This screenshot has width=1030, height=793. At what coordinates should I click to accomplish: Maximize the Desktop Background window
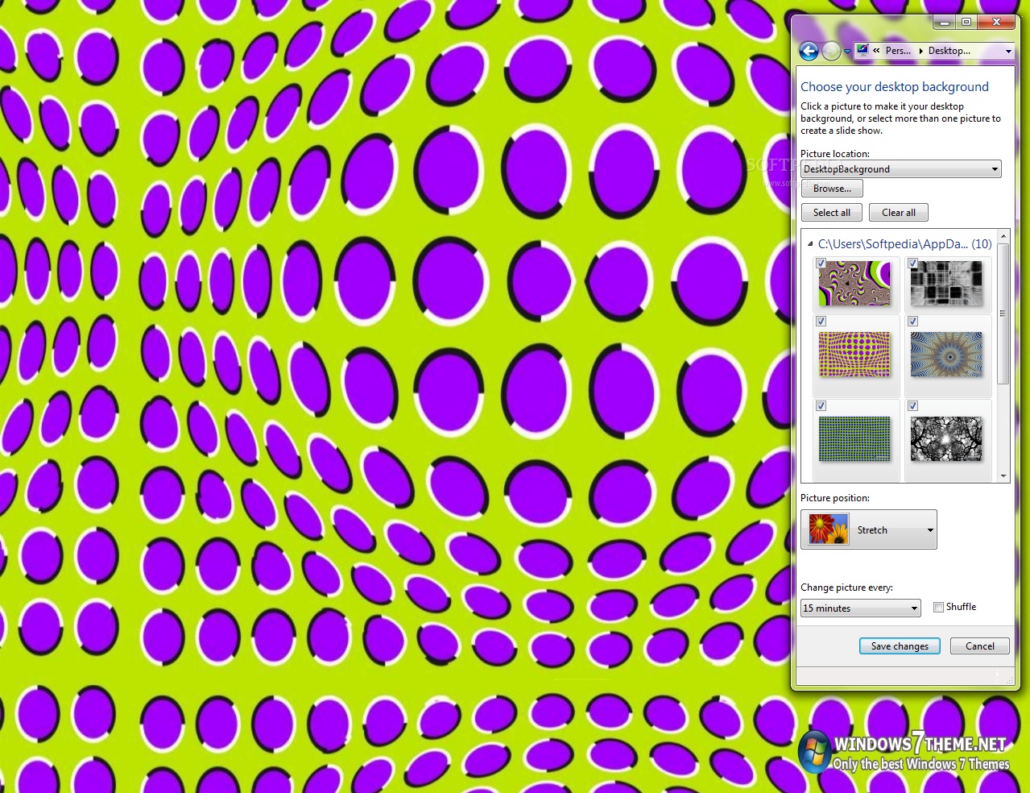point(966,23)
